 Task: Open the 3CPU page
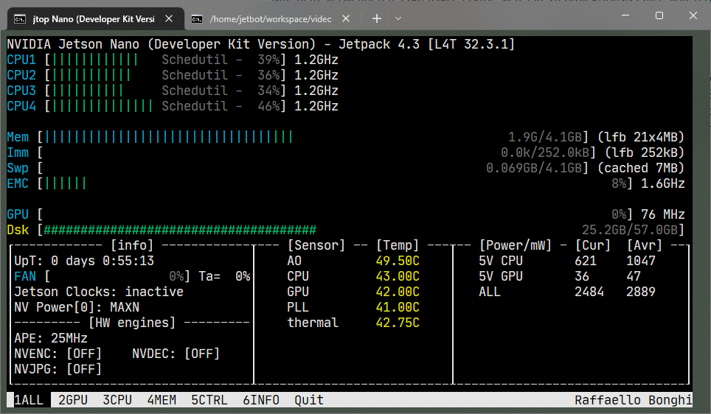click(x=117, y=400)
